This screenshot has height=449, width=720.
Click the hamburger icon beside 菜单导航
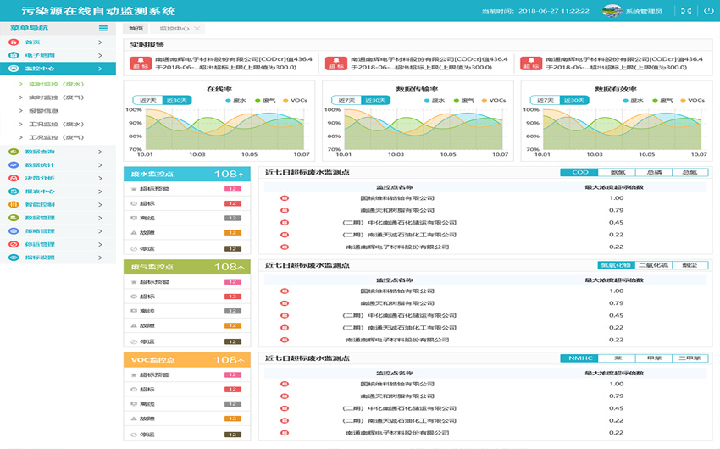(x=103, y=28)
